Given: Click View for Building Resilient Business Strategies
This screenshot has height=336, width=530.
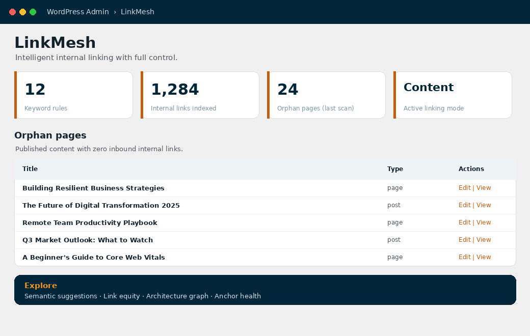Looking at the screenshot, I should [484, 188].
